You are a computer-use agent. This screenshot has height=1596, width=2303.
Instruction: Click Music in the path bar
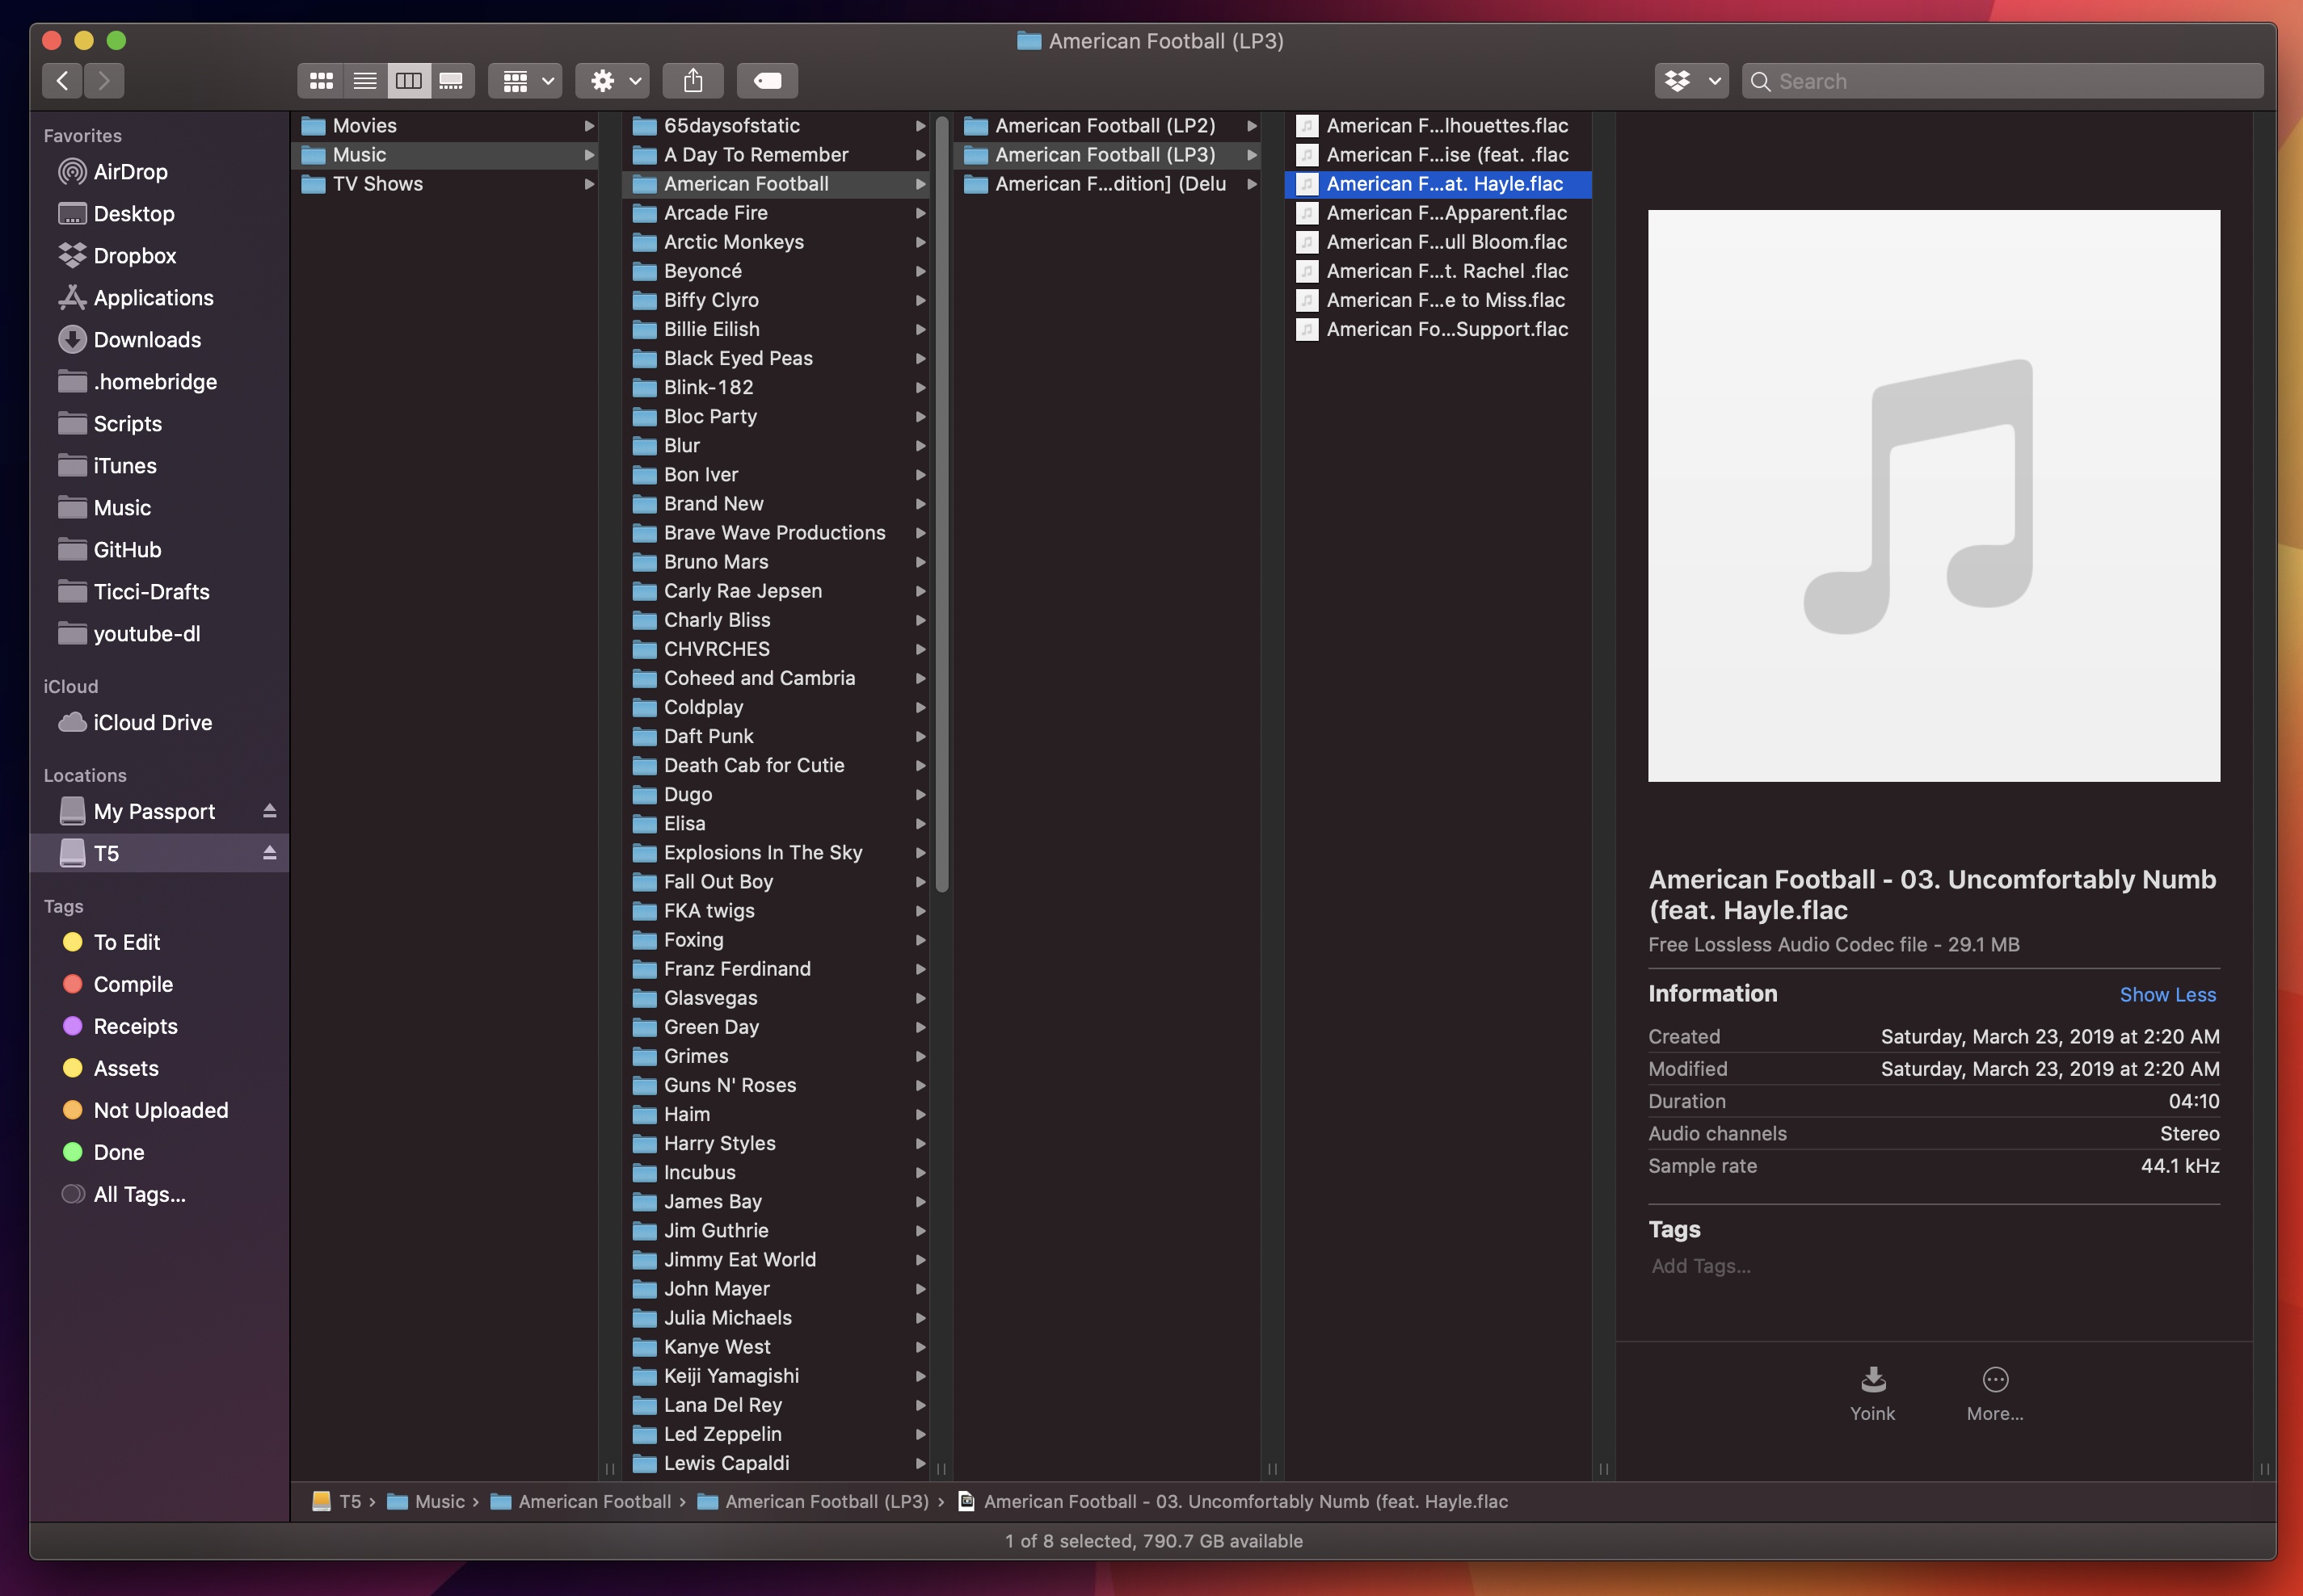coord(426,1502)
